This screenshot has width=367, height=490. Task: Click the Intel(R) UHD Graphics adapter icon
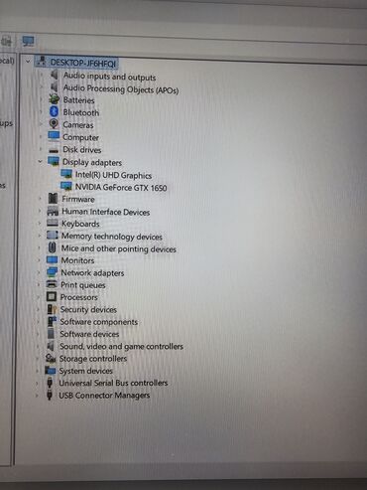66,174
